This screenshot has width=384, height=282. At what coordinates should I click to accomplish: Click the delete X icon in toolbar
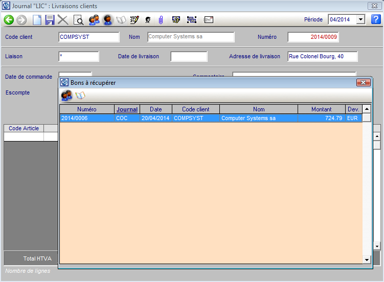(63, 20)
